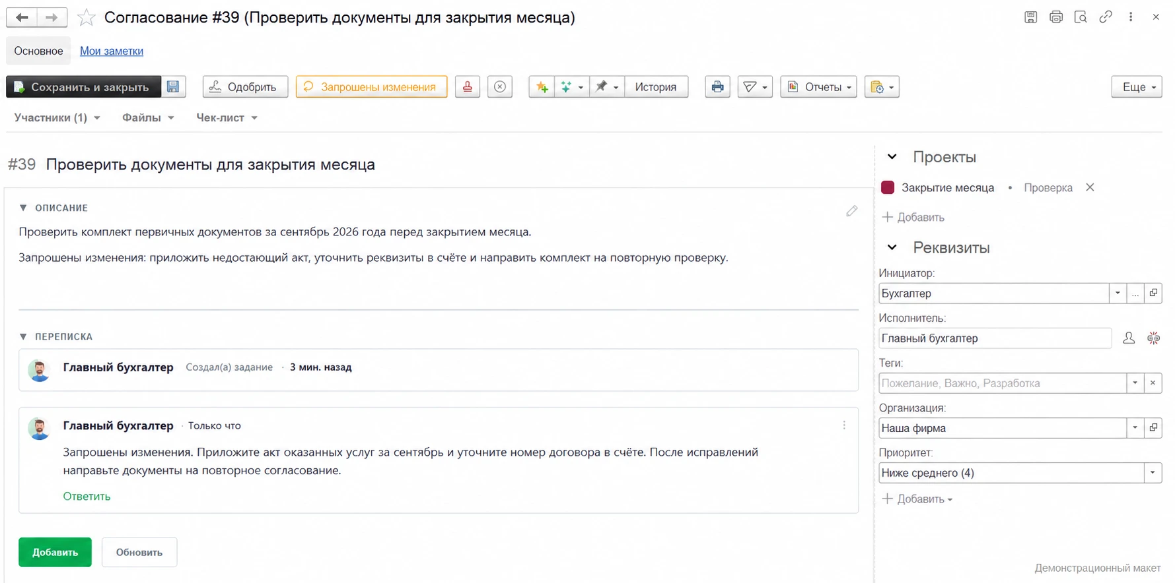Remove the Закрытие месяца project with the X
Viewport: 1175px width, 583px height.
point(1090,188)
